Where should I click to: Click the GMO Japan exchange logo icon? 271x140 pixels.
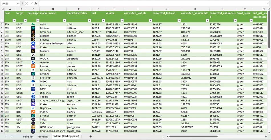[33, 127]
